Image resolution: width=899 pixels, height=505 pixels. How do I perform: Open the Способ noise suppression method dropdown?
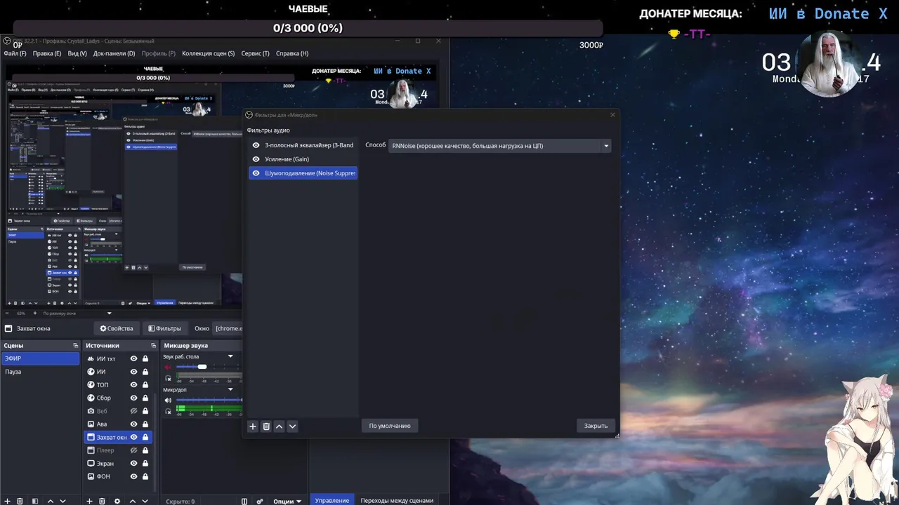(x=500, y=146)
